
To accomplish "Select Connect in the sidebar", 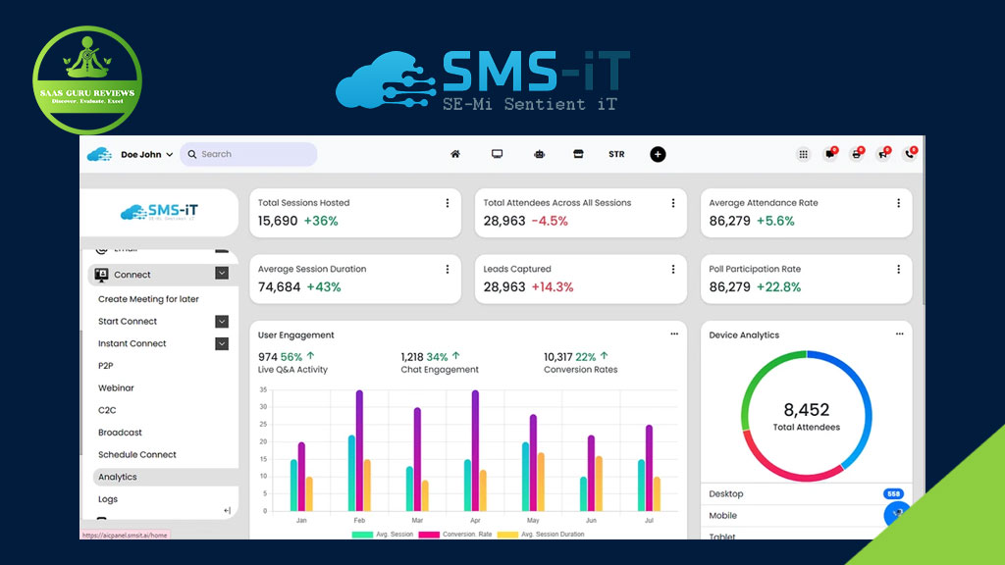I will [x=132, y=275].
